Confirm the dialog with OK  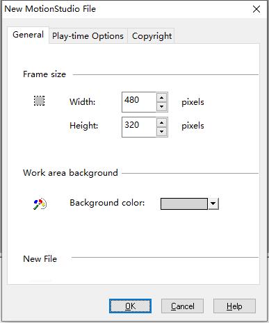130,306
